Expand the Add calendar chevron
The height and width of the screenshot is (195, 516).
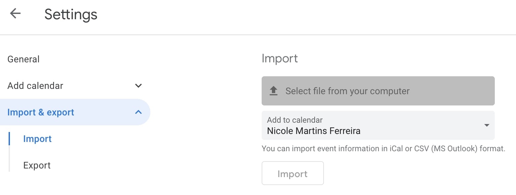pyautogui.click(x=138, y=86)
